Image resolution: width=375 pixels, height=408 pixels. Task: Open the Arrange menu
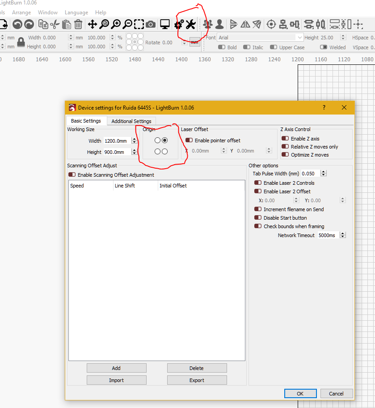21,13
